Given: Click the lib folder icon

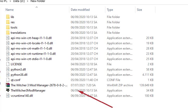Looking at the screenshot, I should point(8,17).
